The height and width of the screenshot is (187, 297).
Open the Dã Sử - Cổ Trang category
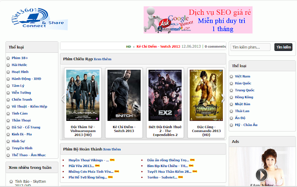[x=26, y=127]
